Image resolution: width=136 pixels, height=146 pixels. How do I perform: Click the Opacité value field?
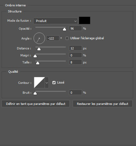tap(75, 28)
